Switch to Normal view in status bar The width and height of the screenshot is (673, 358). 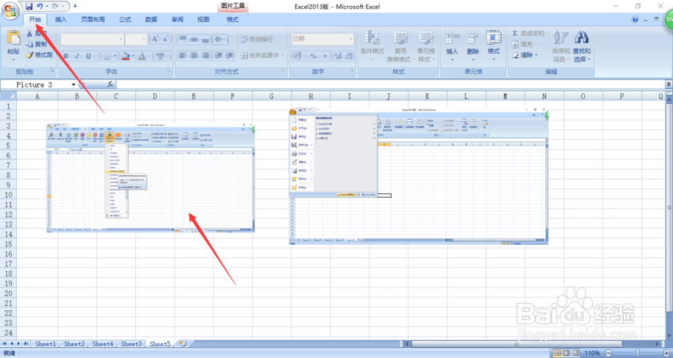pos(557,353)
